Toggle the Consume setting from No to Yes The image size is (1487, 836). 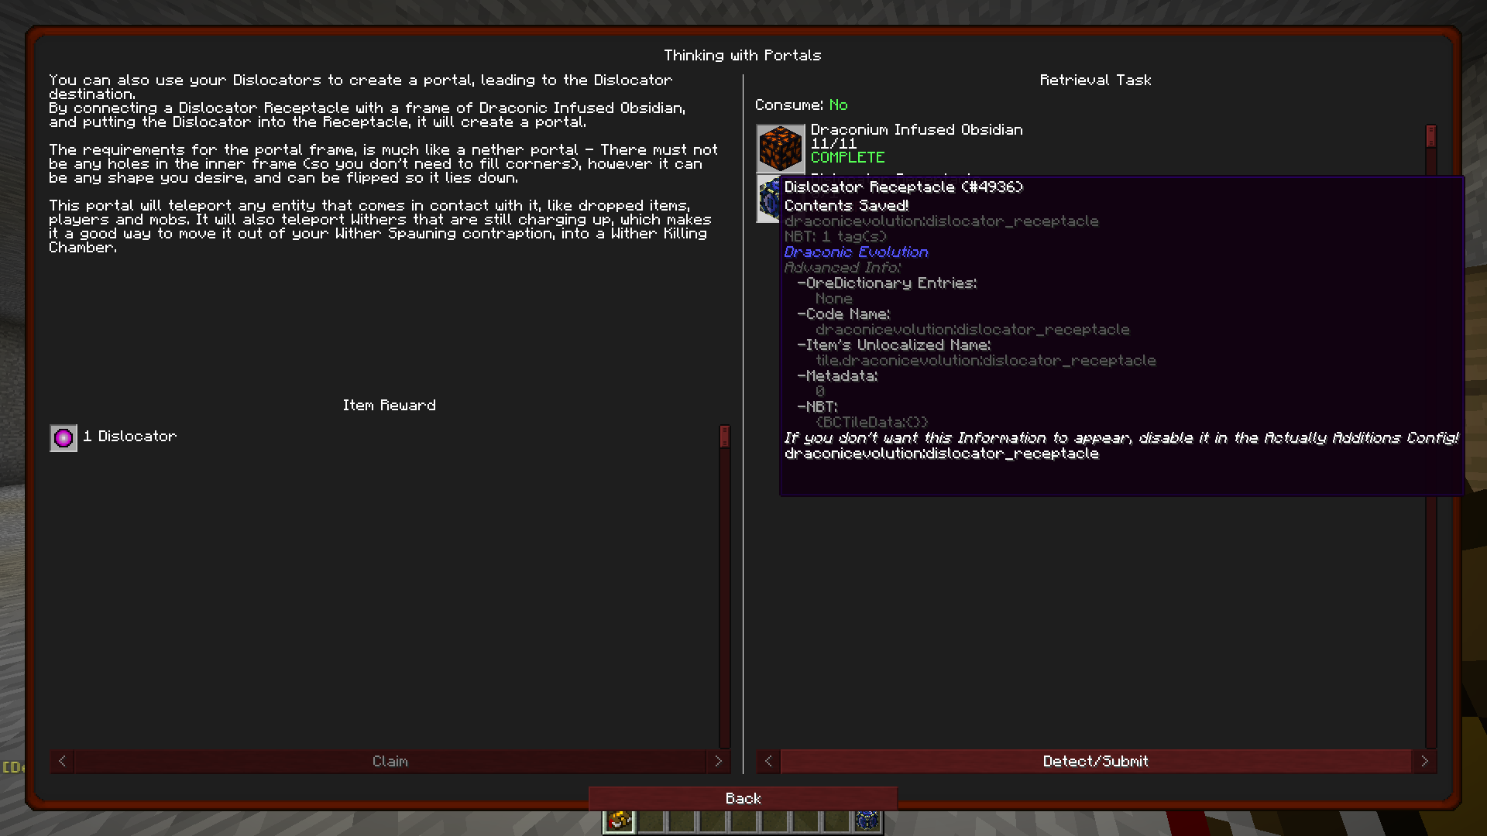[839, 104]
